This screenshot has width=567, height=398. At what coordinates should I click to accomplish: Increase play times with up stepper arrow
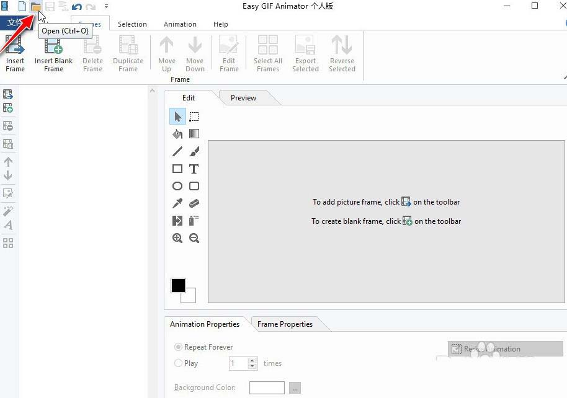(x=252, y=360)
